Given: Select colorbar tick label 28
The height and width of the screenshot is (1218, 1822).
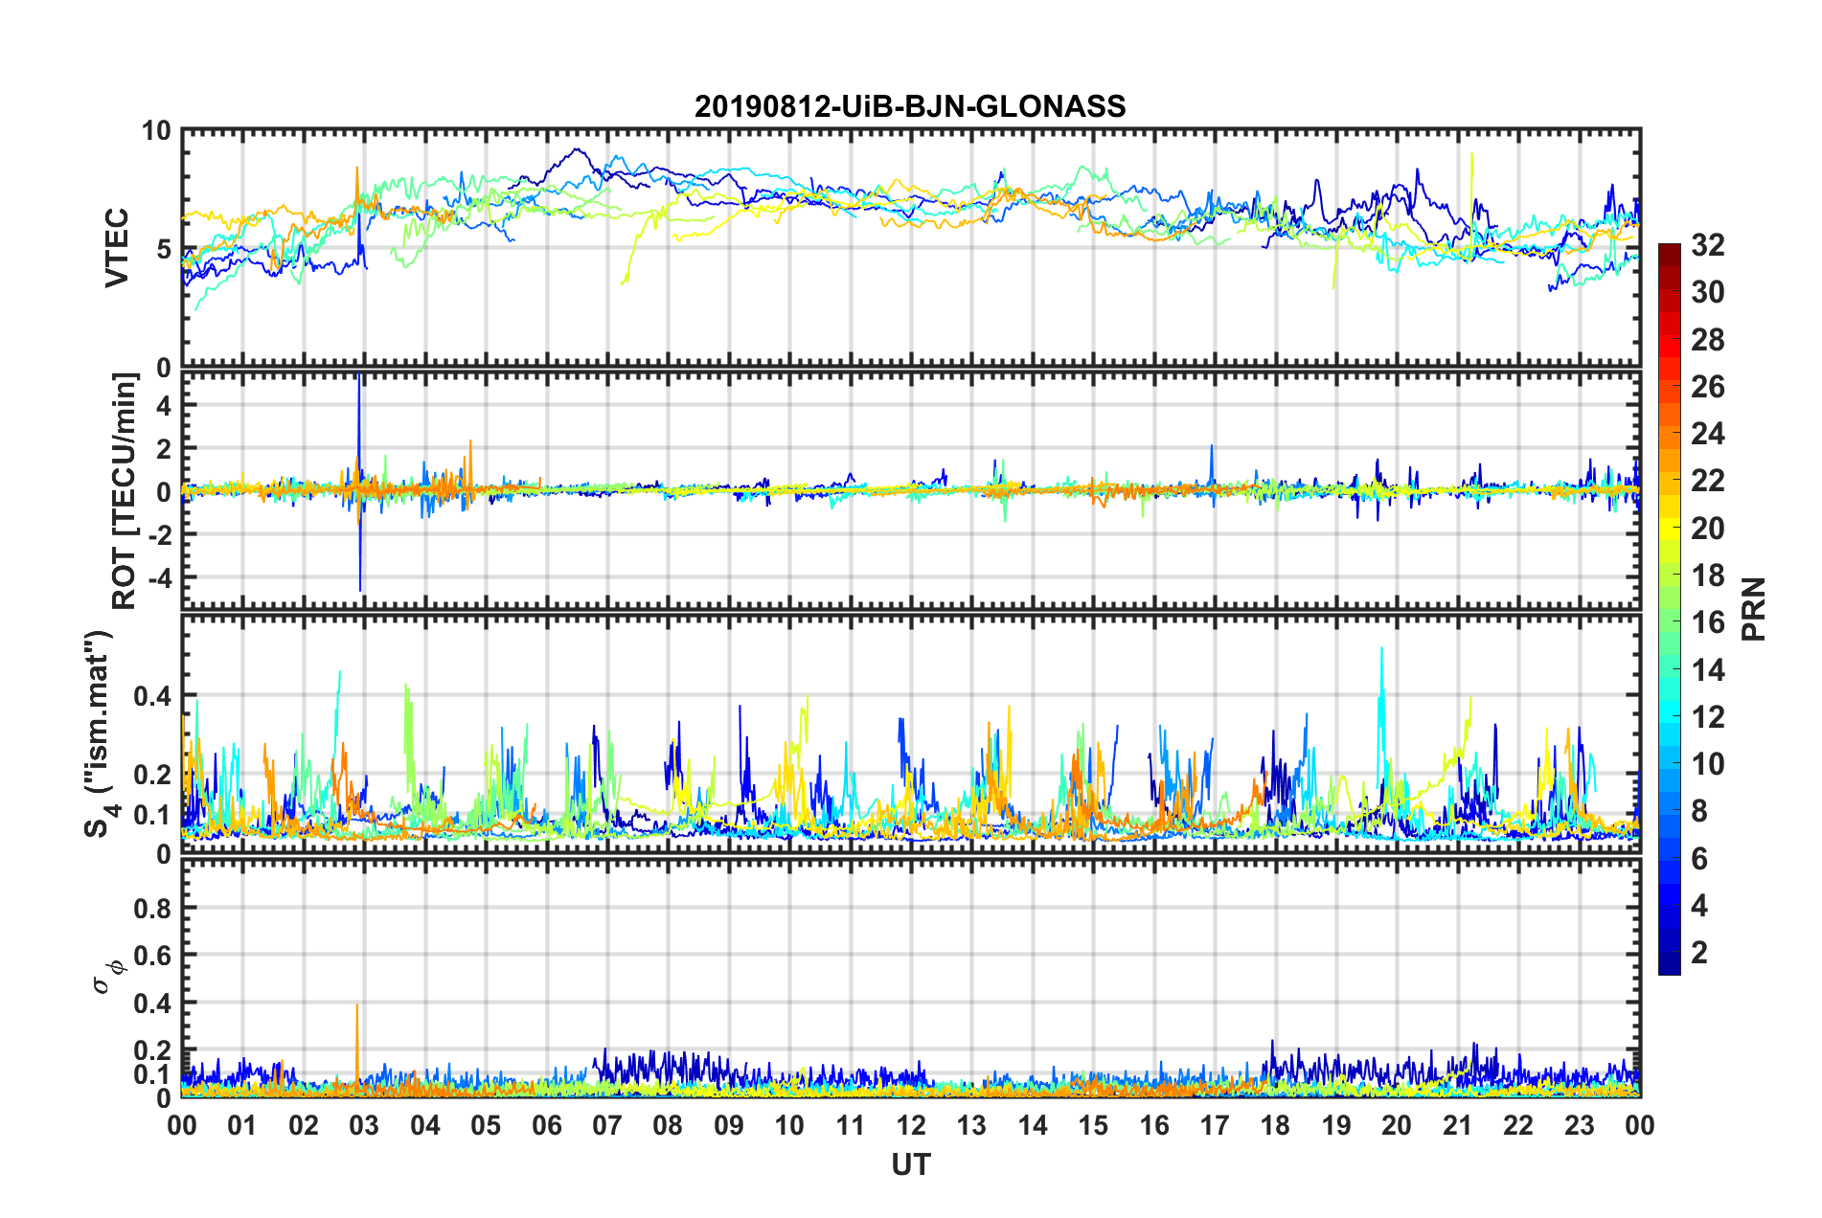Looking at the screenshot, I should tap(1708, 340).
